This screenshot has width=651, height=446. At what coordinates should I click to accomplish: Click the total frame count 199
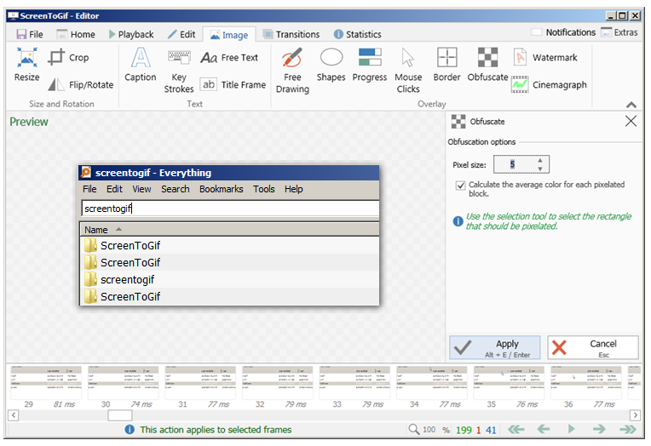(464, 430)
